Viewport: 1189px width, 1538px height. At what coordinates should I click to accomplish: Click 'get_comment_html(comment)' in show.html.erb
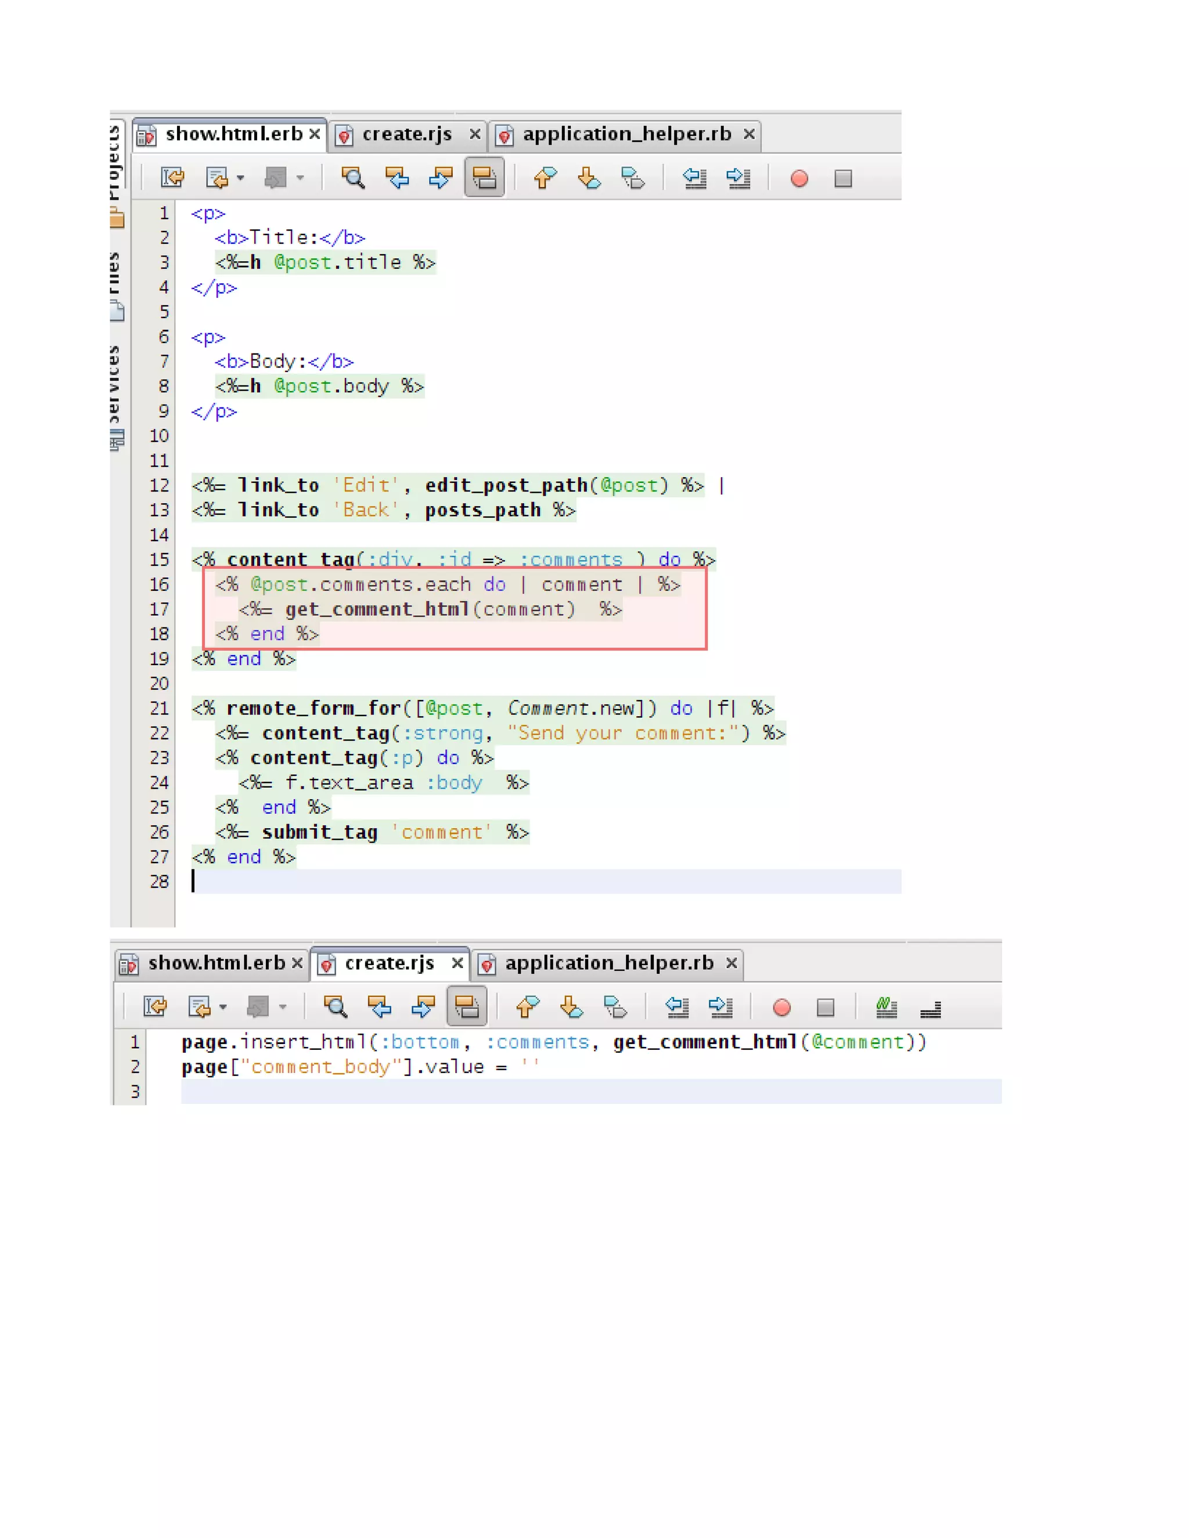(430, 609)
